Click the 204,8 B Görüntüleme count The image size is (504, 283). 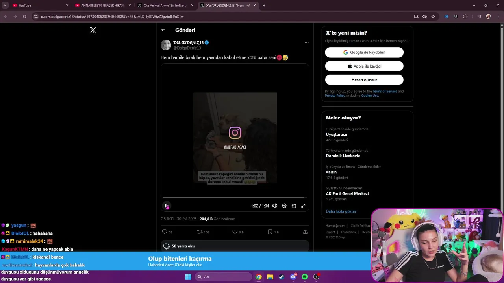tap(217, 219)
